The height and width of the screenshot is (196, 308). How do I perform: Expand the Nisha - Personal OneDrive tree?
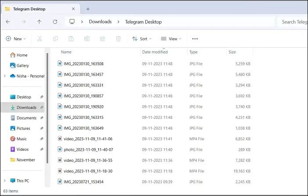pos(5,76)
